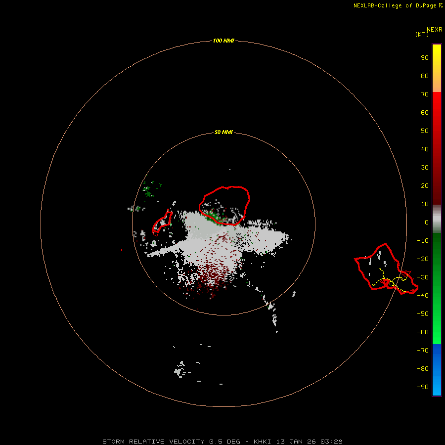Click the 80 value on the velocity scale
This screenshot has height=445, width=445.
(425, 76)
